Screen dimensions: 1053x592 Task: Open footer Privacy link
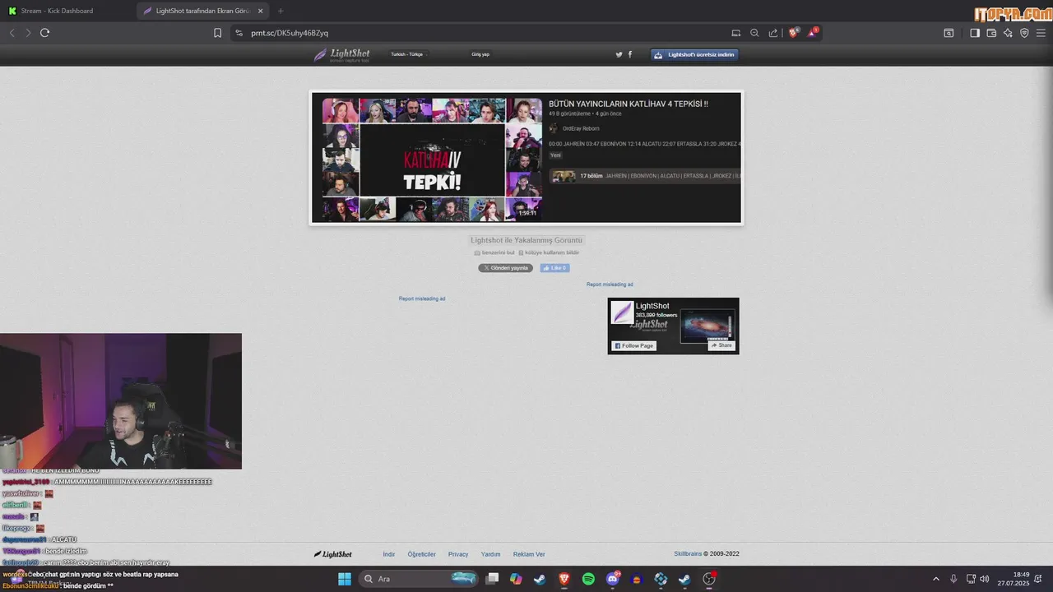pyautogui.click(x=458, y=554)
